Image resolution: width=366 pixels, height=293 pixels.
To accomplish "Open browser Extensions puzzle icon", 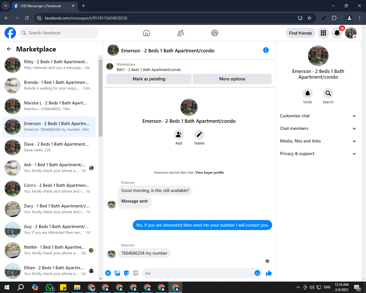I will click(334, 18).
